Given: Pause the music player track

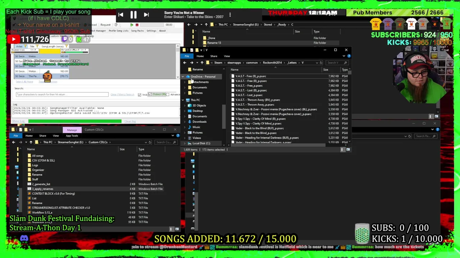Looking at the screenshot, I should tap(133, 15).
